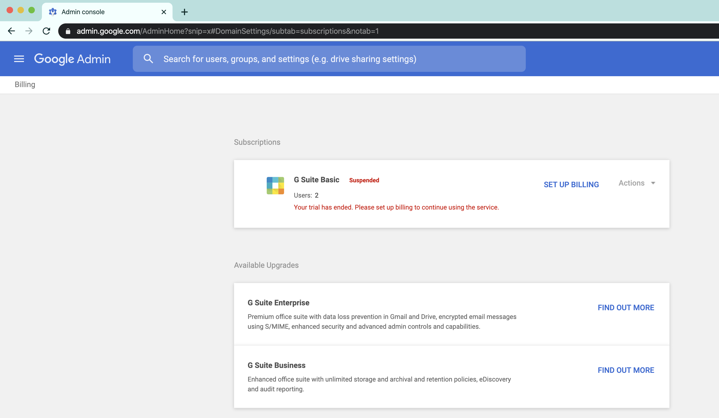The height and width of the screenshot is (418, 719).
Task: Click the G Suite Business title
Action: [x=276, y=365]
